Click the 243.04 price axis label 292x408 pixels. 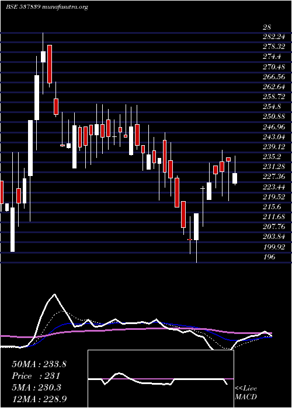click(x=273, y=136)
